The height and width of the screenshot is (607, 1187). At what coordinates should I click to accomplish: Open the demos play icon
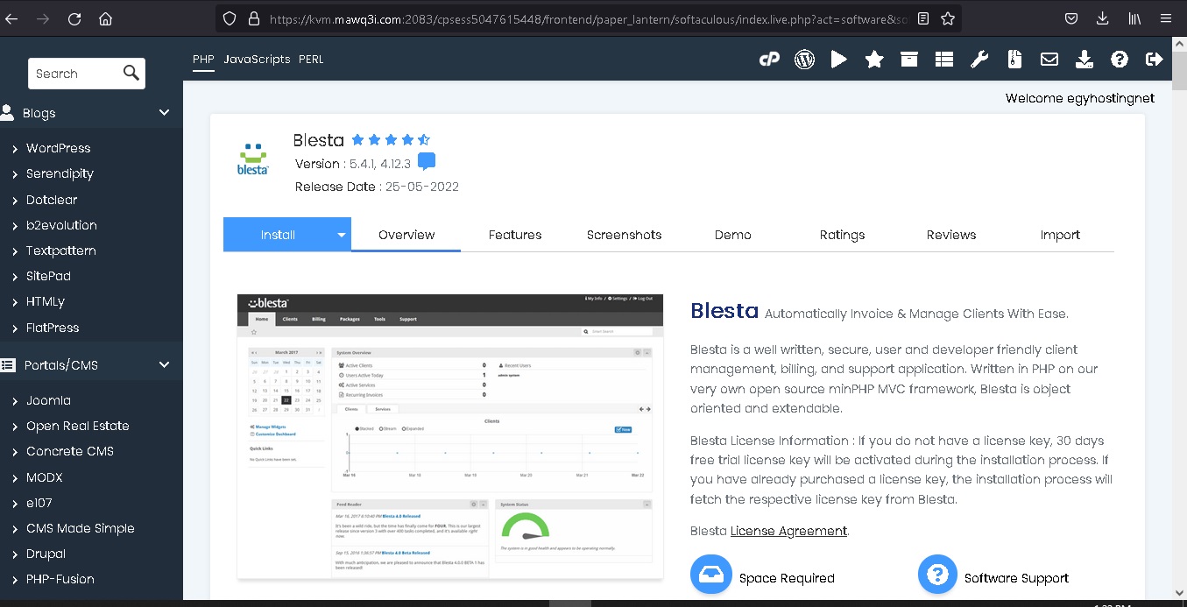[x=839, y=60]
